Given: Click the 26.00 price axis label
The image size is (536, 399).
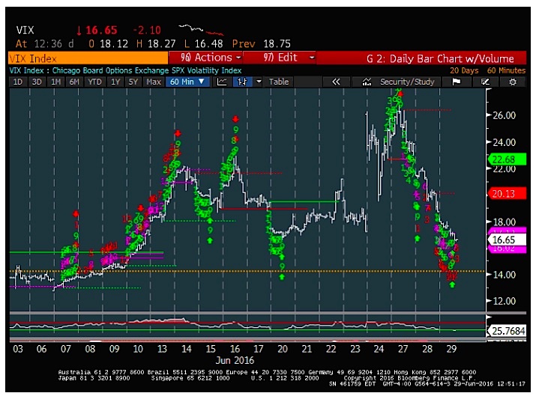Looking at the screenshot, I should click(x=505, y=115).
